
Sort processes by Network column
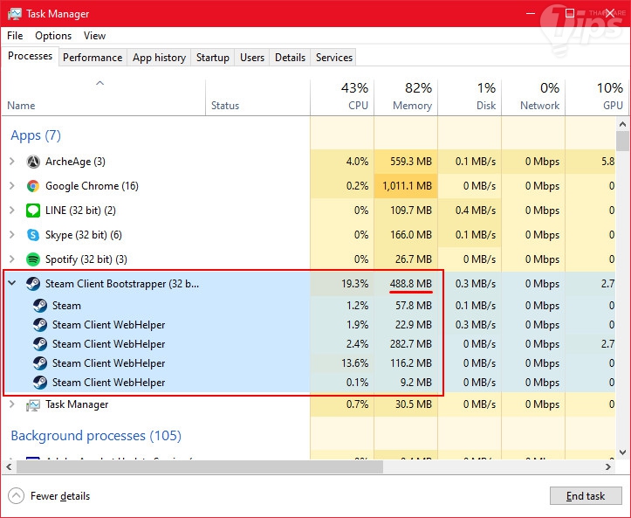(x=532, y=97)
